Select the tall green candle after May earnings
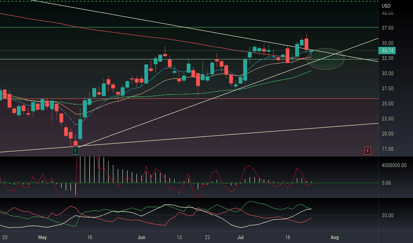This screenshot has height=243, width=413. click(80, 129)
